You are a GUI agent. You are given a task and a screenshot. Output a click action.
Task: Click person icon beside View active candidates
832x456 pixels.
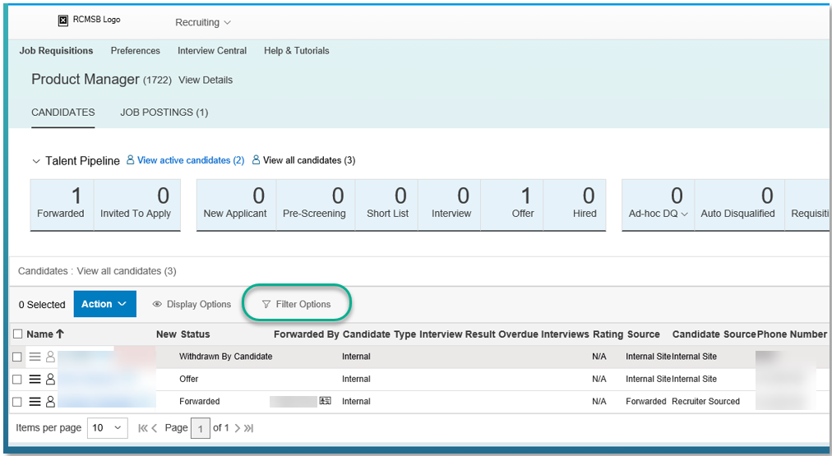[130, 159]
